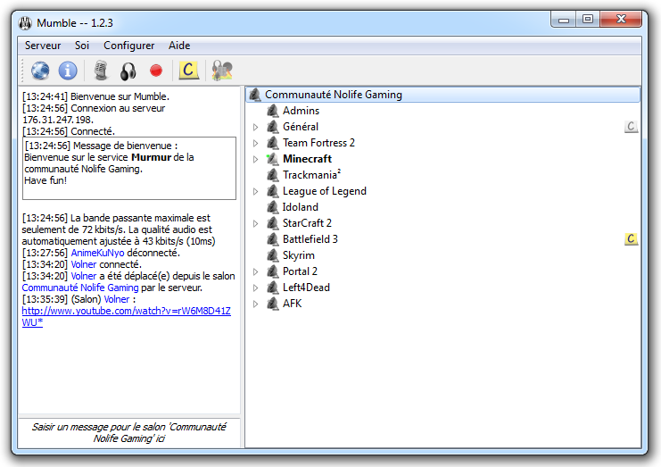Open the audio filter icon at toolbar end
Screen dimensions: 661x467
click(221, 71)
